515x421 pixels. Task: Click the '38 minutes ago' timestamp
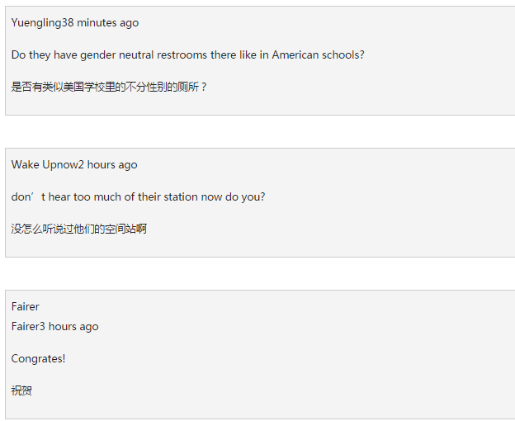(x=100, y=23)
